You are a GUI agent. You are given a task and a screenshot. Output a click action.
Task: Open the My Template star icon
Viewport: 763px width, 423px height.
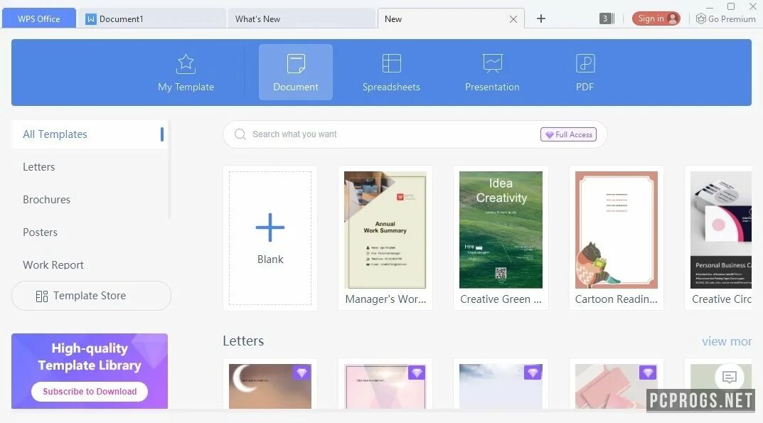coord(186,64)
